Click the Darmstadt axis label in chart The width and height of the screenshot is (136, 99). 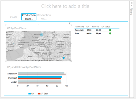(x=13, y=78)
